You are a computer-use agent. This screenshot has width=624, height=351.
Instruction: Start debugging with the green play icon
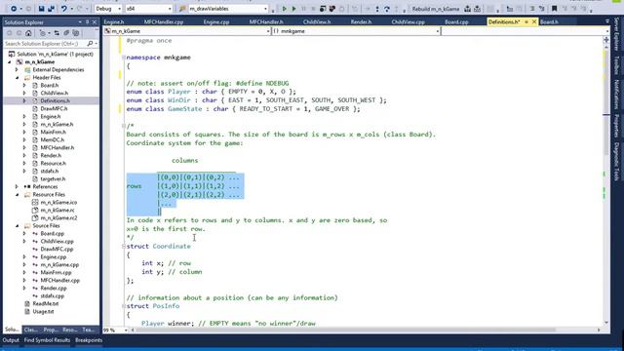[x=284, y=9]
